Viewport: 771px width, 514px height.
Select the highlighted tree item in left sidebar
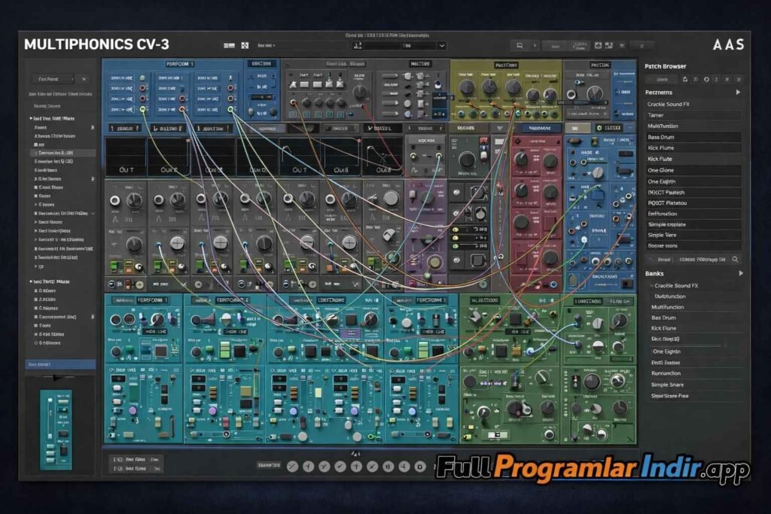(60, 153)
